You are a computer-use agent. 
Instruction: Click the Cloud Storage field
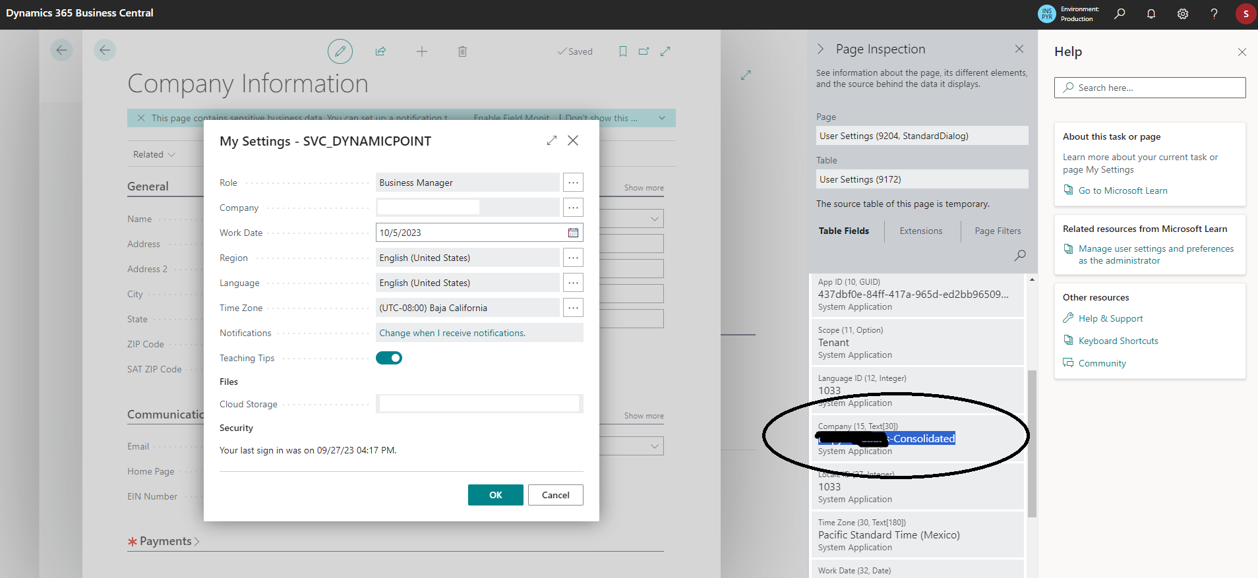tap(479, 404)
